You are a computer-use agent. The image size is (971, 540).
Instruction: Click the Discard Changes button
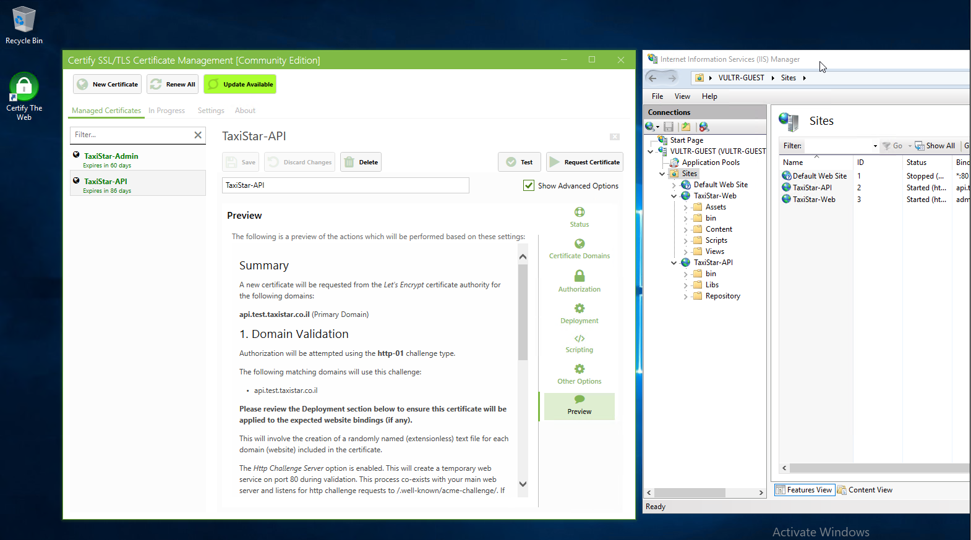coord(299,162)
